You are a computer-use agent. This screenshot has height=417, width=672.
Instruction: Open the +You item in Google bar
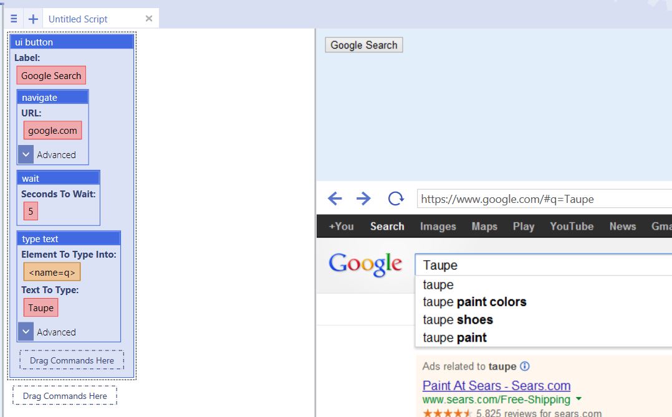[x=341, y=227]
